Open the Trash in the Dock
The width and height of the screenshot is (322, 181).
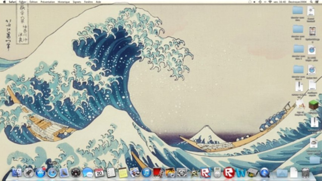click(305, 172)
